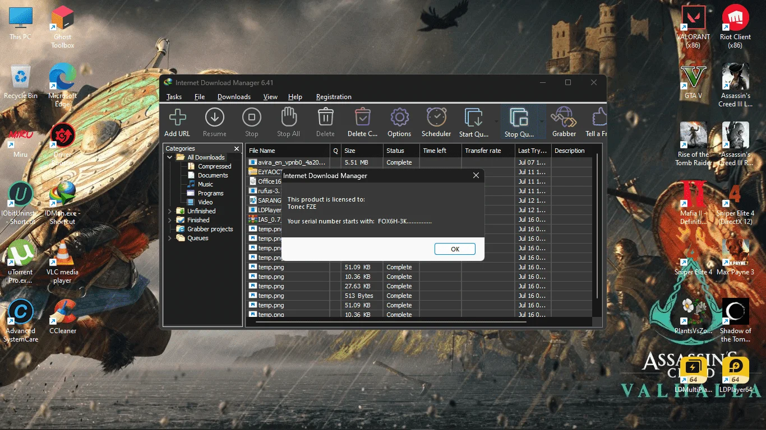Close the Categories panel
The image size is (766, 430).
(x=237, y=149)
